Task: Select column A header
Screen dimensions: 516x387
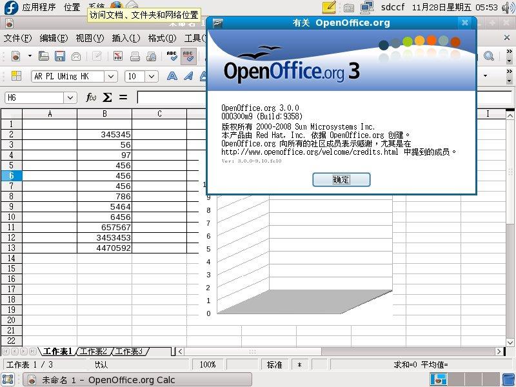Action: [x=50, y=114]
